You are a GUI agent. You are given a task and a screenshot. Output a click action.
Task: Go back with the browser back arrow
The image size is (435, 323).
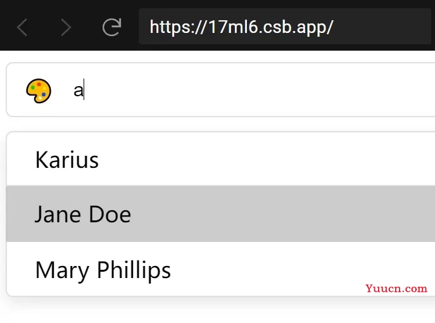pos(22,27)
